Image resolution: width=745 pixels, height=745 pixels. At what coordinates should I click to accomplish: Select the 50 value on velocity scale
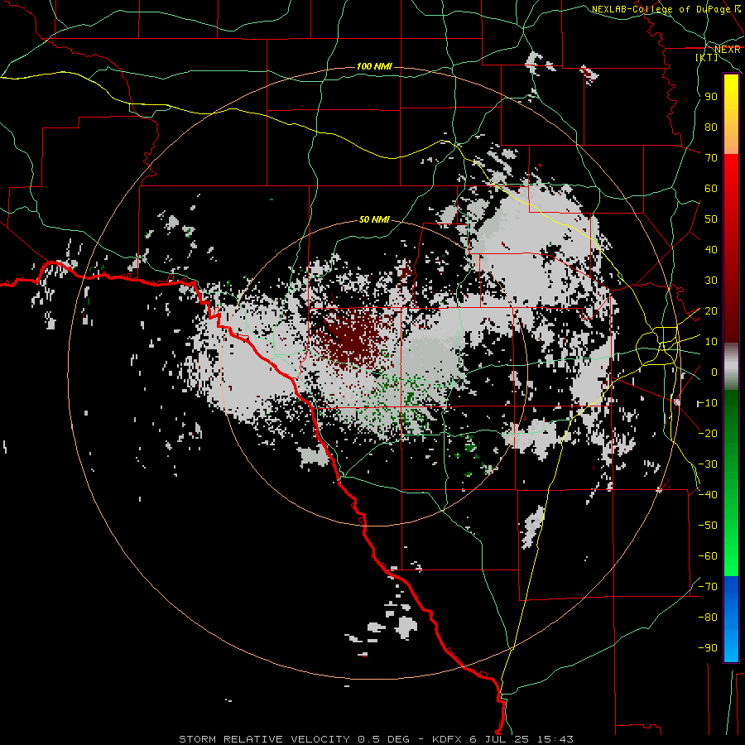coord(711,219)
